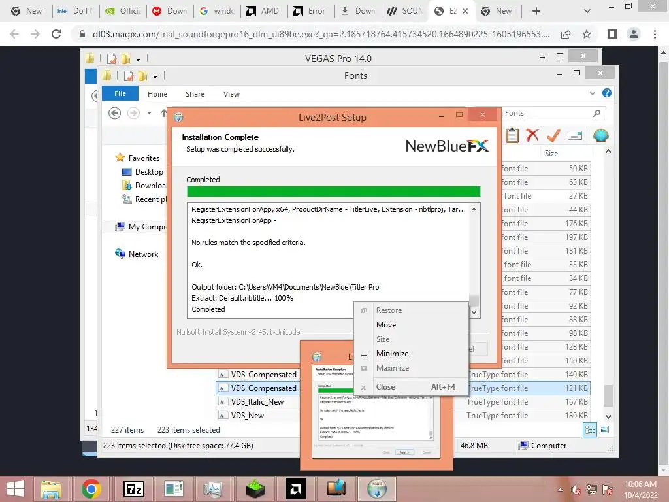Open the share this page icon
This screenshot has height=502, width=669.
[566, 34]
